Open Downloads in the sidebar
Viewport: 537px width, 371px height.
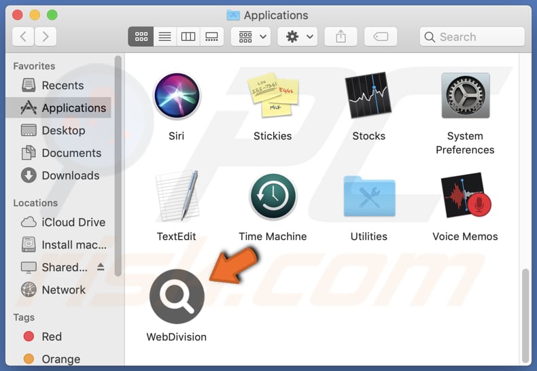pyautogui.click(x=58, y=175)
